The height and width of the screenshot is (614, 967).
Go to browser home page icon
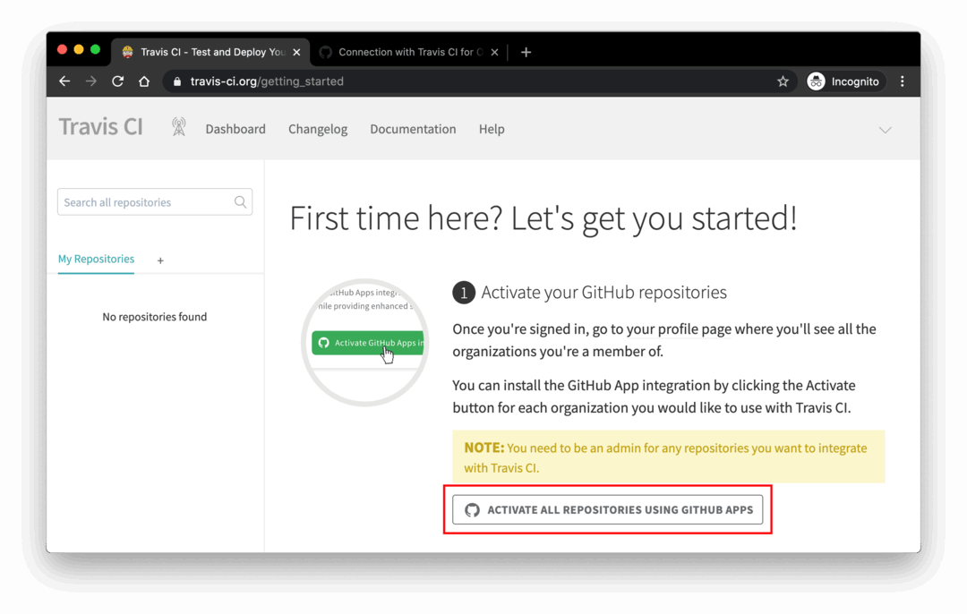tap(144, 81)
